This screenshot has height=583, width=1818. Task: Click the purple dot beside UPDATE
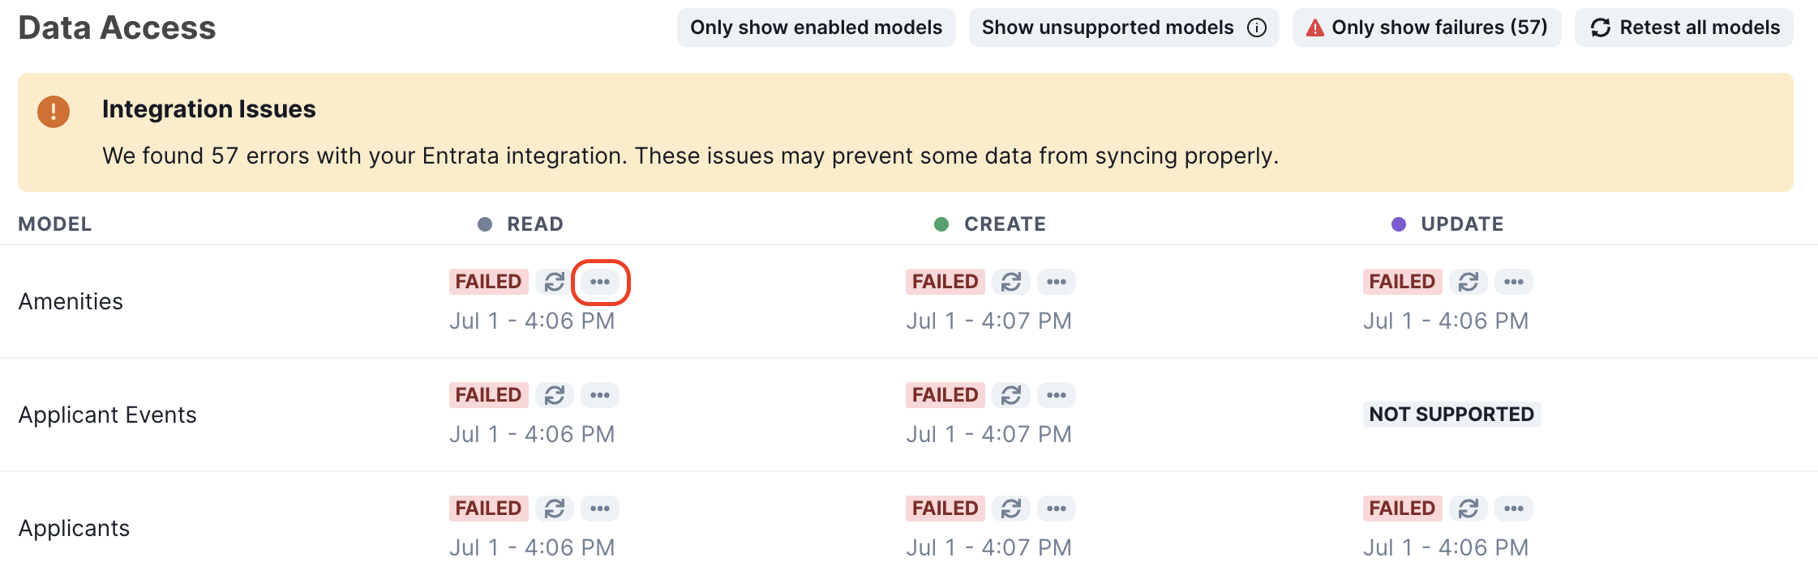1397,223
